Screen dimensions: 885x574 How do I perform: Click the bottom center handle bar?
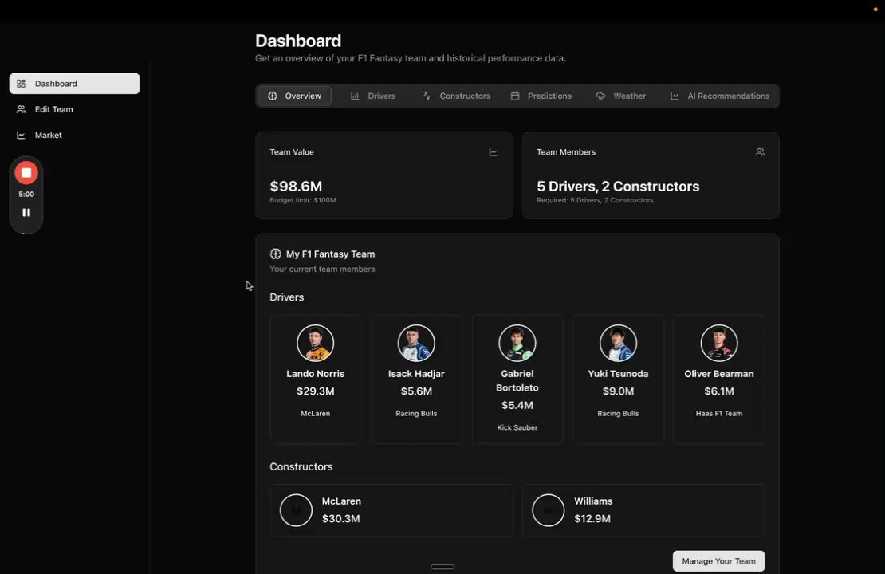442,567
